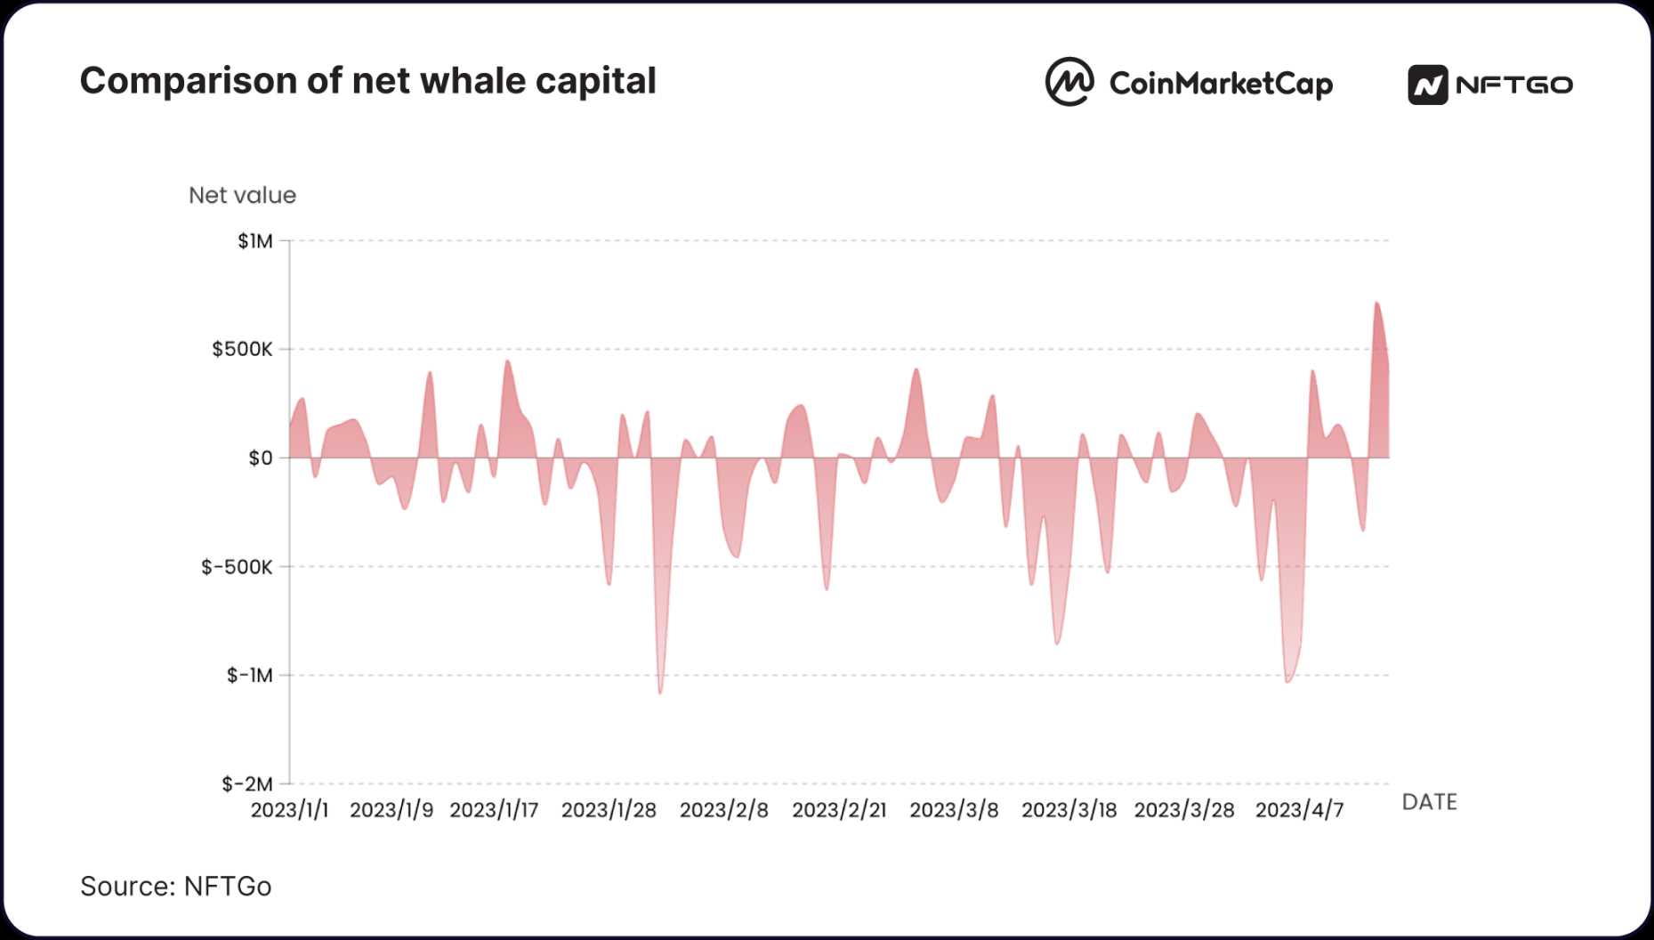Click the $500K y-axis label

[x=242, y=349]
